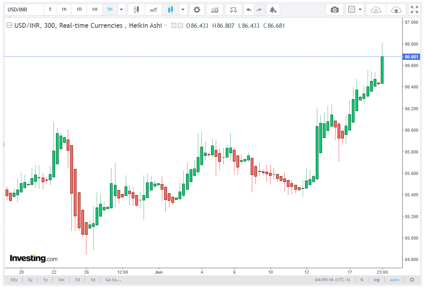Open the Heikin Ashi legend dropdown arrow
424x288 pixels.
coord(165,25)
